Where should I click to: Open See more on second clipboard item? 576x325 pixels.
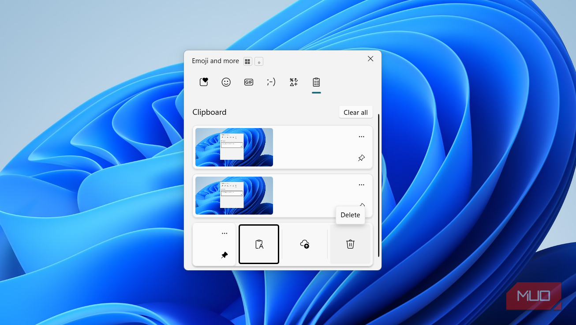[362, 185]
